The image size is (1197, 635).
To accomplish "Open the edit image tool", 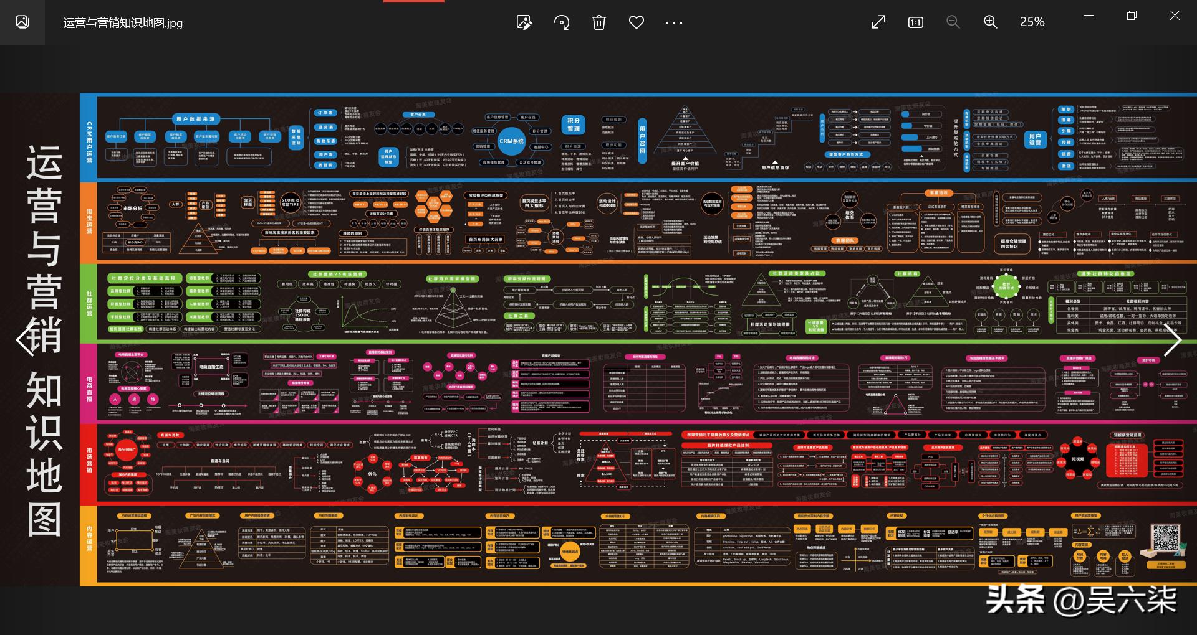I will (x=524, y=22).
